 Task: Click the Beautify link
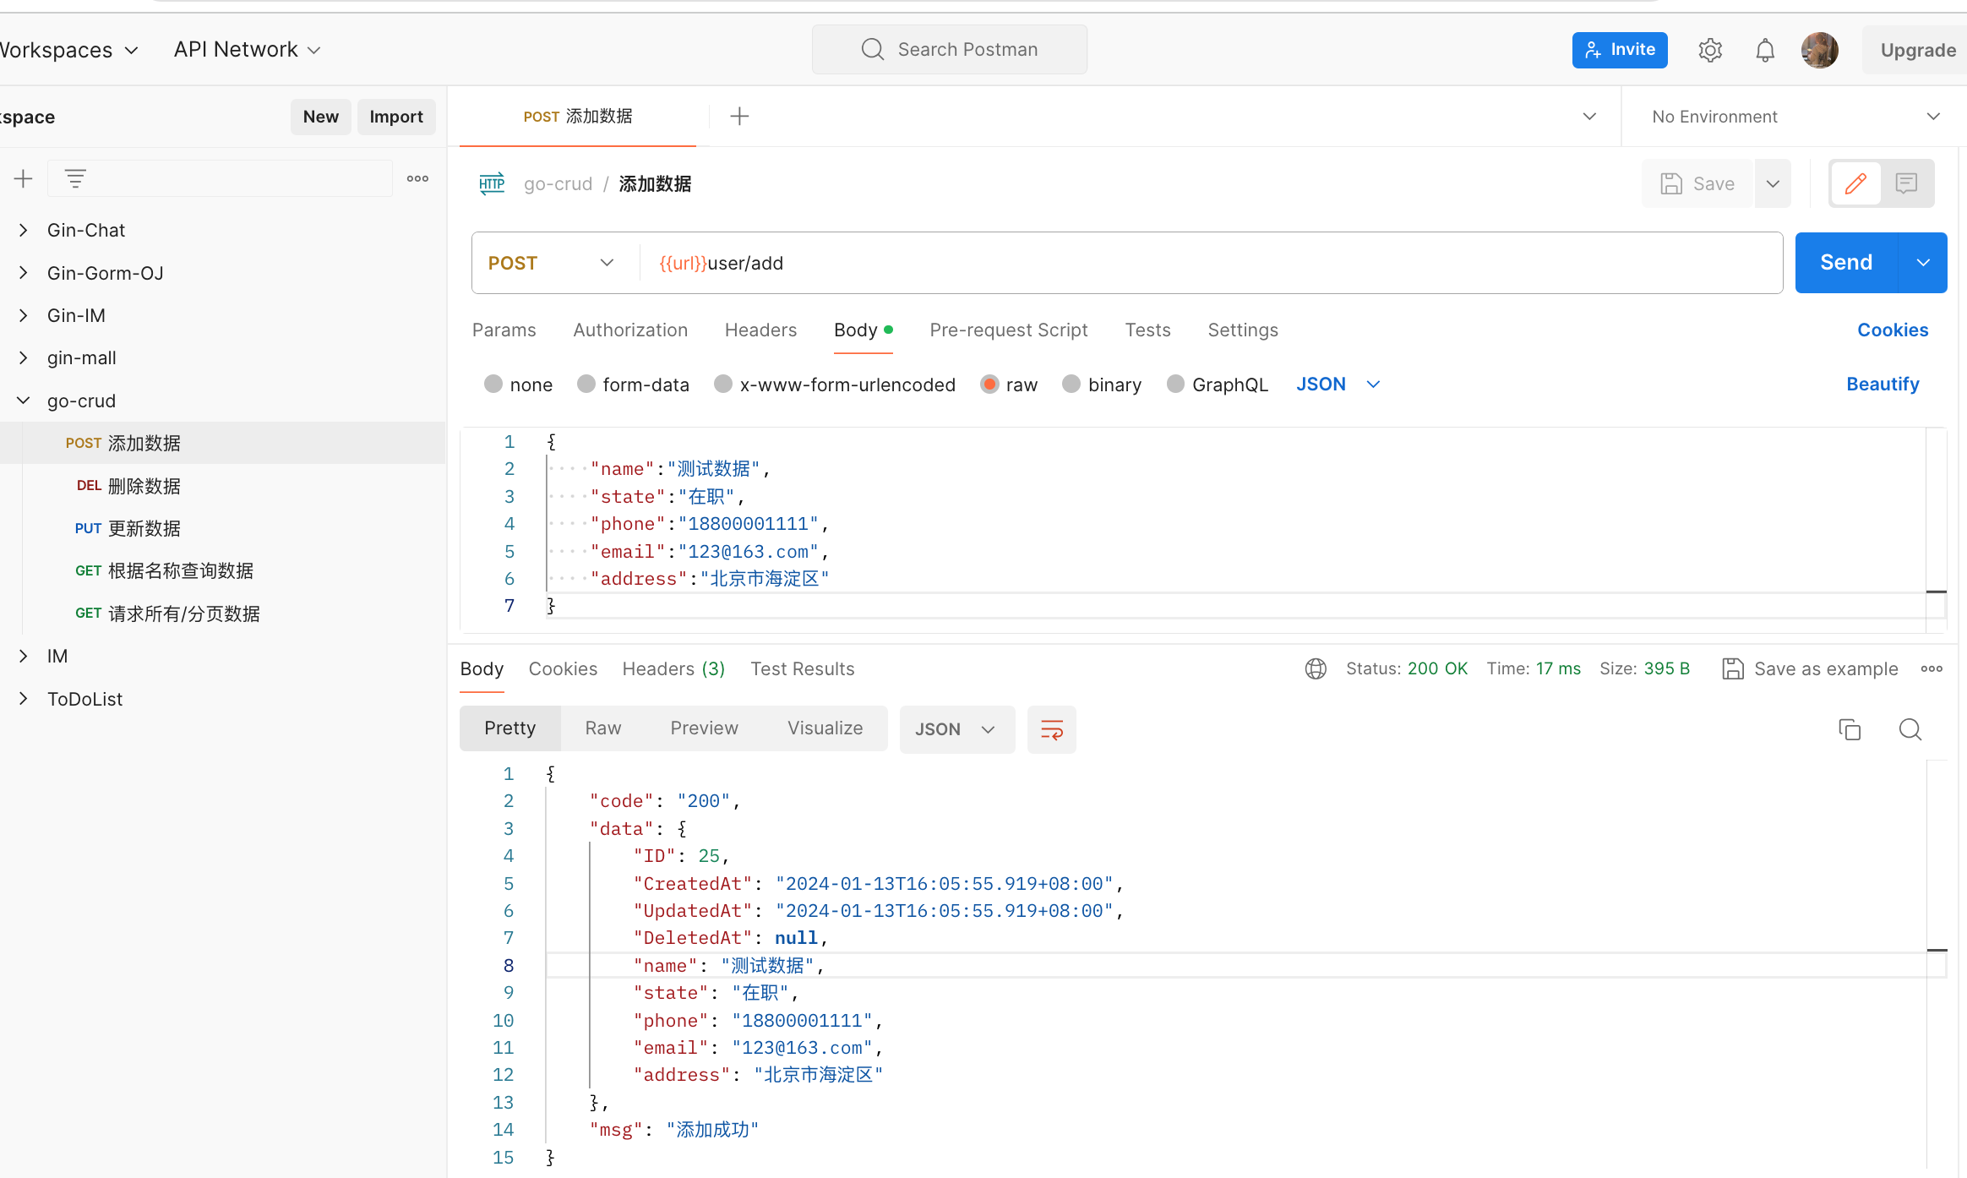point(1883,384)
